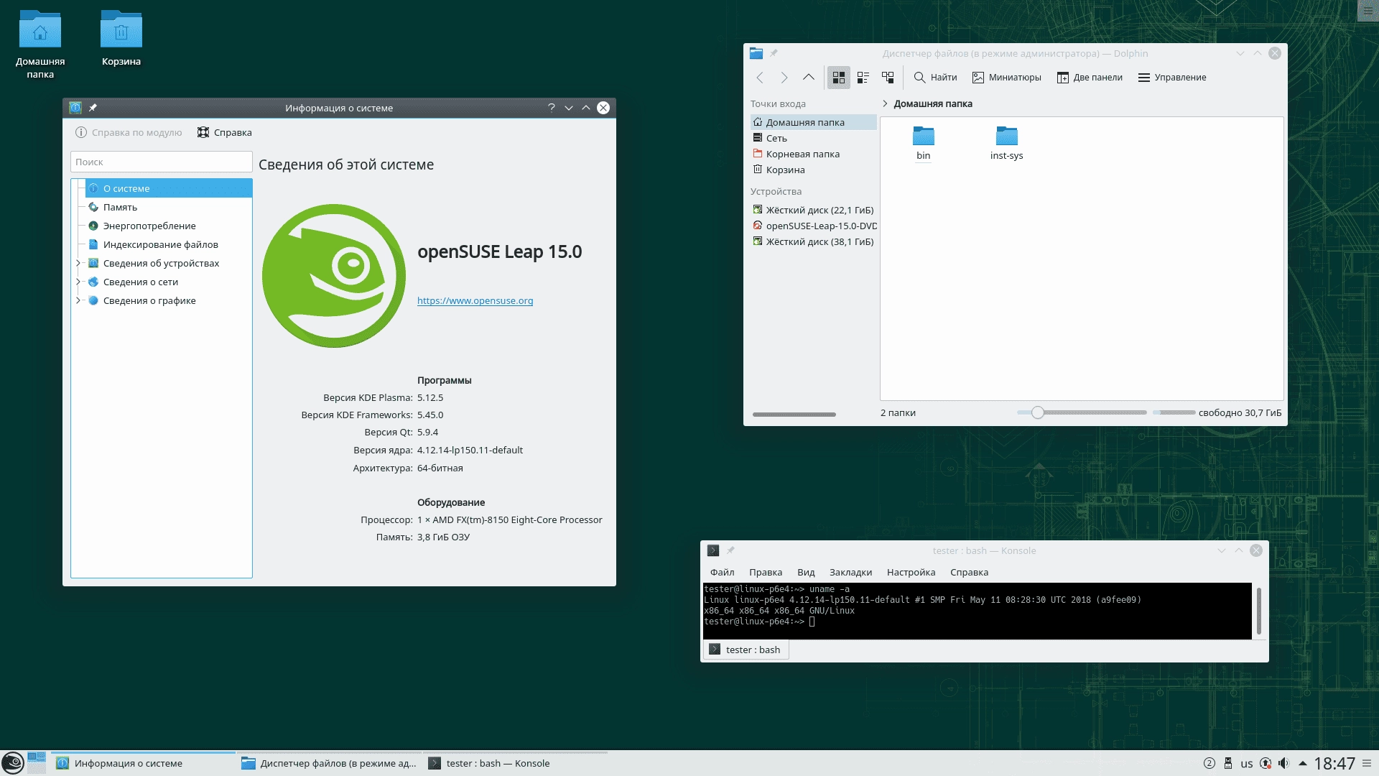Image resolution: width=1379 pixels, height=776 pixels.
Task: Open the opensuse.org link
Action: (x=475, y=300)
